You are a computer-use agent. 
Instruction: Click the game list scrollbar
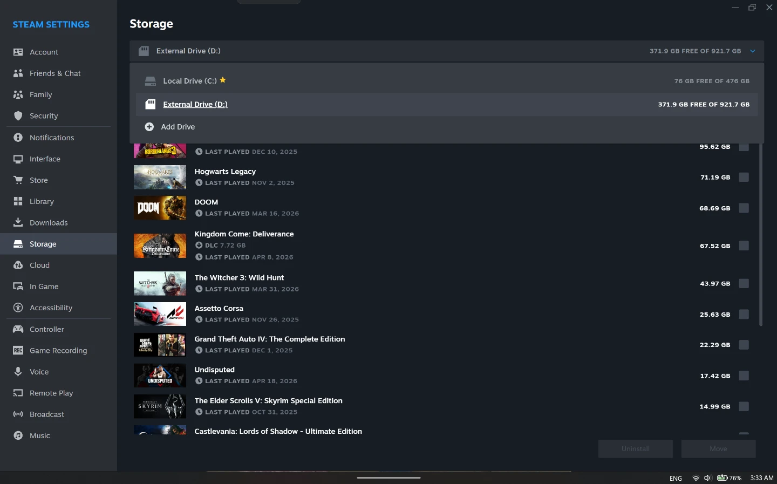point(761,235)
